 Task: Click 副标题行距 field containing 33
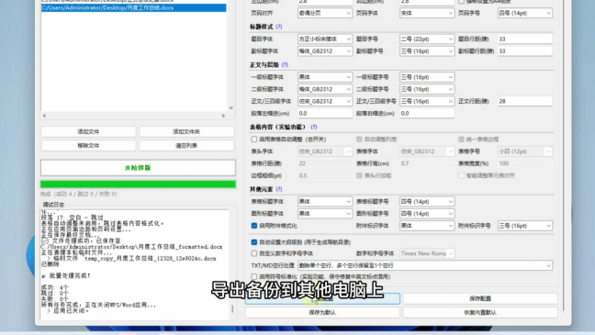[x=525, y=51]
